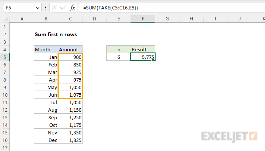Select the amount cell 975
Screen dimensions: 265x151
(x=70, y=80)
